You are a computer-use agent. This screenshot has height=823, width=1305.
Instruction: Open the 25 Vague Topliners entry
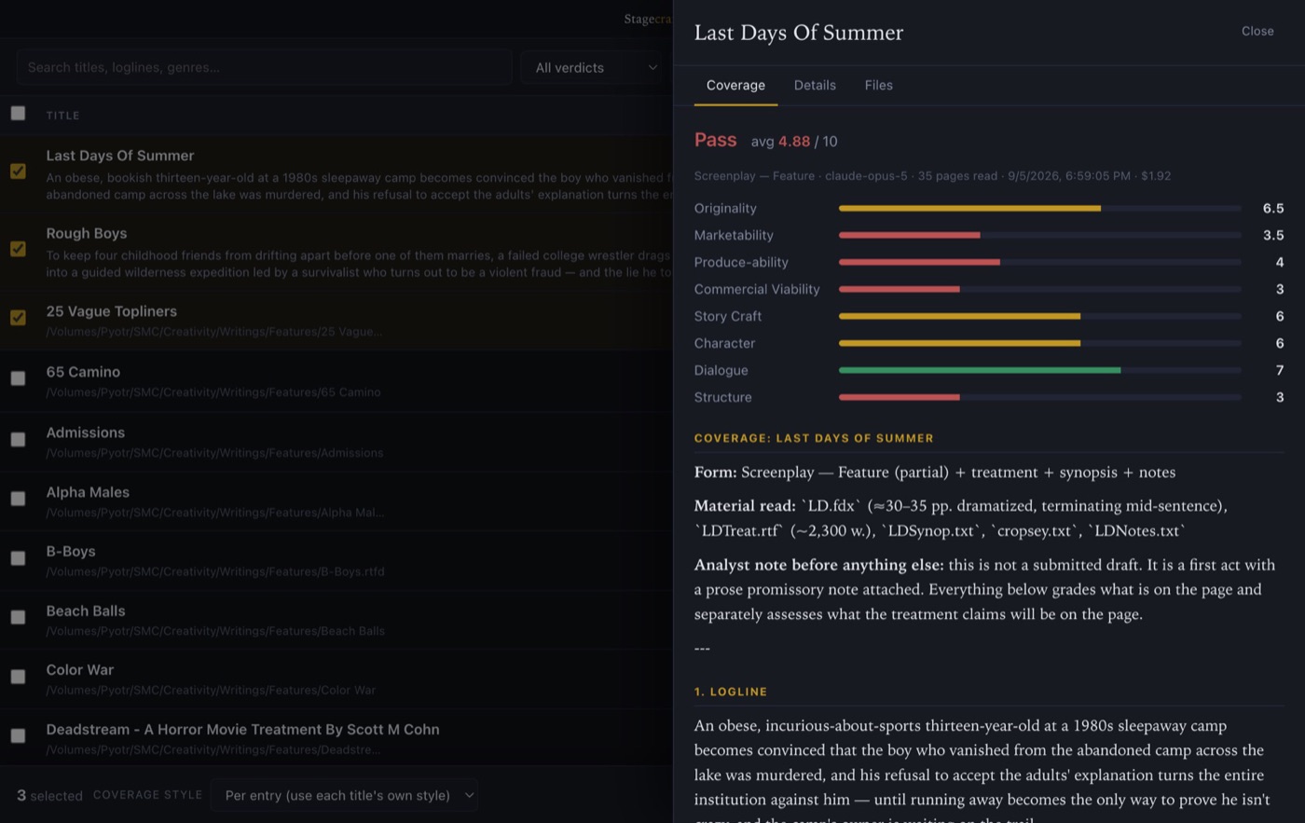pos(111,311)
